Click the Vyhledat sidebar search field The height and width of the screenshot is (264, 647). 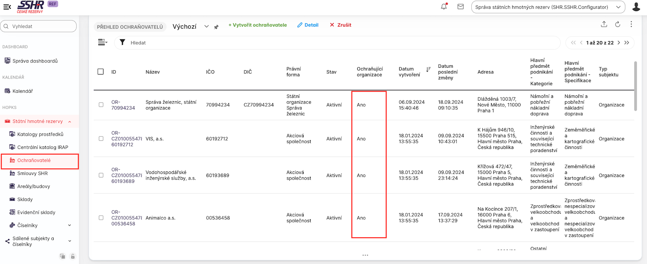coord(39,26)
